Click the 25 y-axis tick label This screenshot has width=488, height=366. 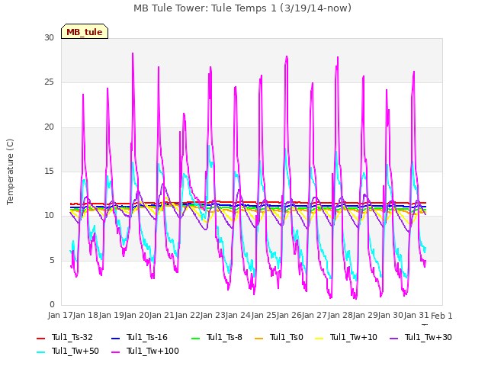coord(49,82)
